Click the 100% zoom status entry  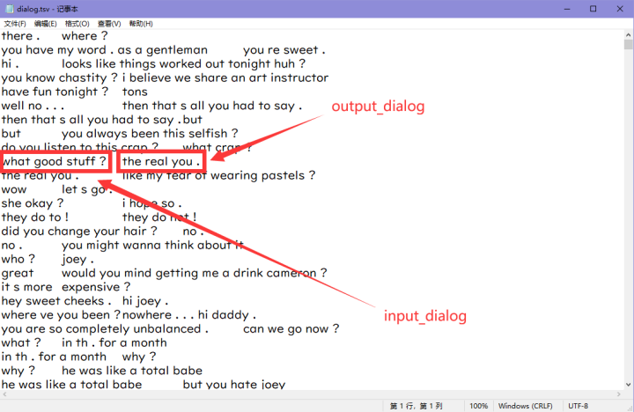(478, 406)
